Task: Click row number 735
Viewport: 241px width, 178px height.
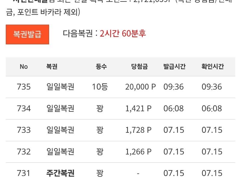Action: tap(24, 87)
